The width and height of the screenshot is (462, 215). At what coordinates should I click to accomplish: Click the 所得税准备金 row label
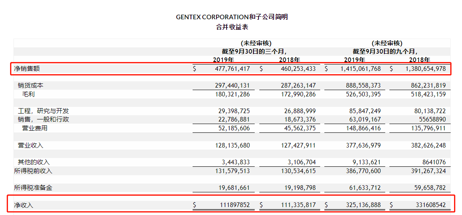pyautogui.click(x=33, y=188)
